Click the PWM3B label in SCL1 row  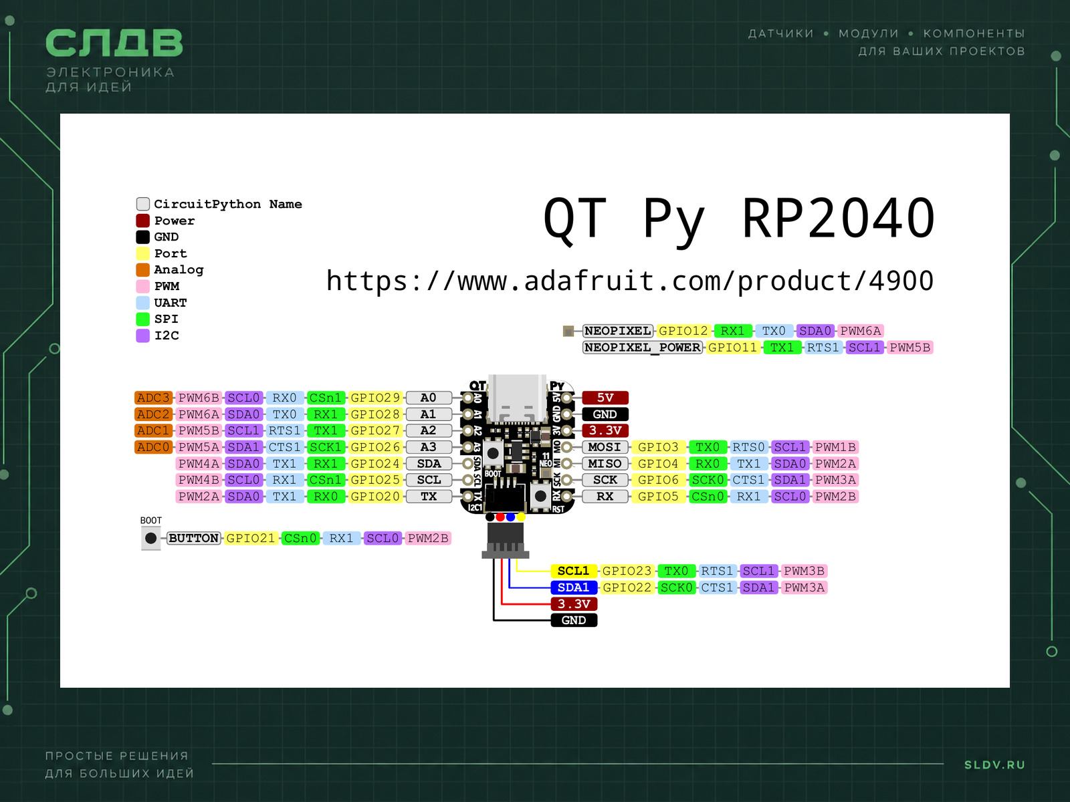click(805, 571)
